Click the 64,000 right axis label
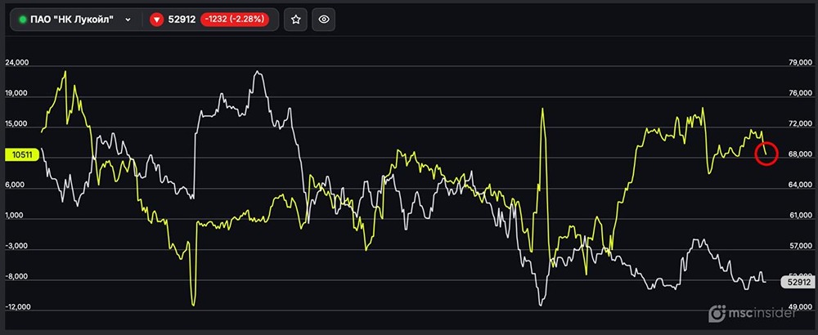The width and height of the screenshot is (818, 335). coord(800,185)
